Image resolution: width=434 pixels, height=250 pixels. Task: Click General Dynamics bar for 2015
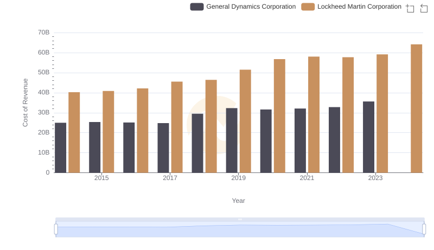94,148
